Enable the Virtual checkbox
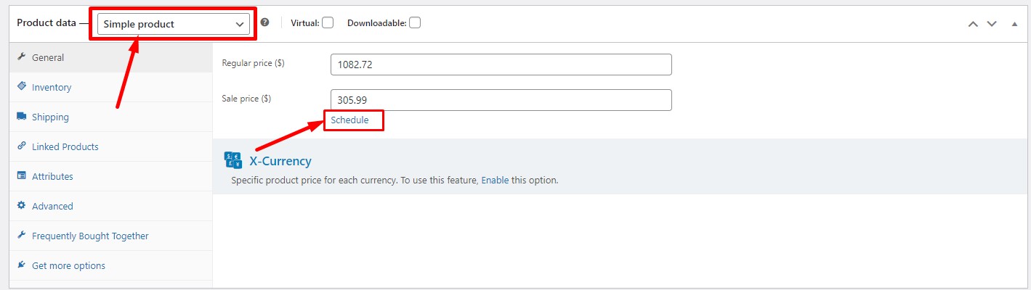Viewport: 1031px width, 290px height. coord(328,22)
